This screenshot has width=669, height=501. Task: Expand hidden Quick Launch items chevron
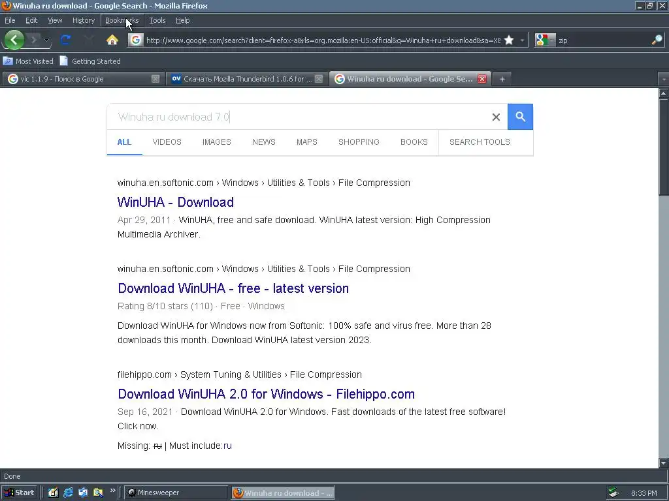(x=112, y=491)
